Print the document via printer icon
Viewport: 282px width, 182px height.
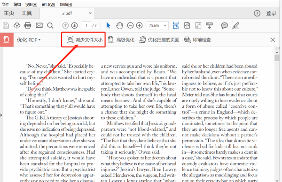pyautogui.click(x=28, y=25)
